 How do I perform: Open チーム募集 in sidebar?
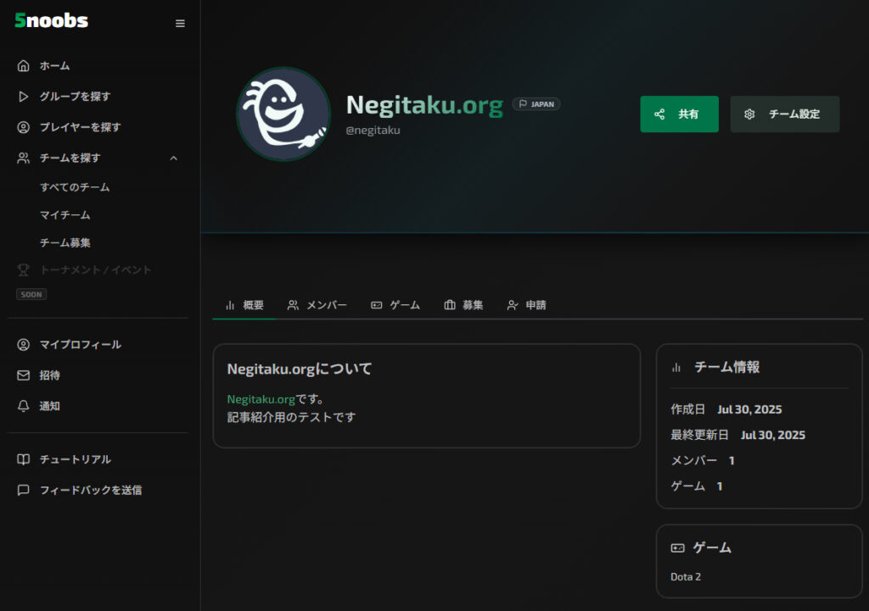[x=64, y=242]
